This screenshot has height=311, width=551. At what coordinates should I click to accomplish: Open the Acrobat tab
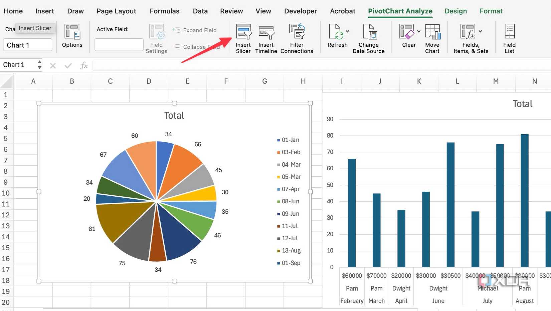(x=343, y=11)
